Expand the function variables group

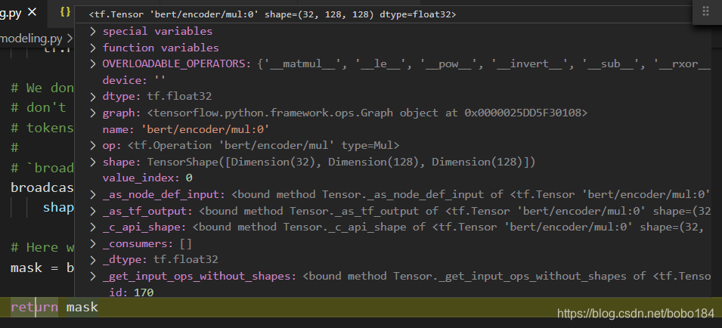93,48
